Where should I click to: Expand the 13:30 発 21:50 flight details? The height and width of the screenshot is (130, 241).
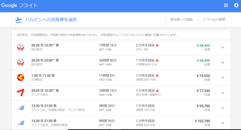click(223, 108)
